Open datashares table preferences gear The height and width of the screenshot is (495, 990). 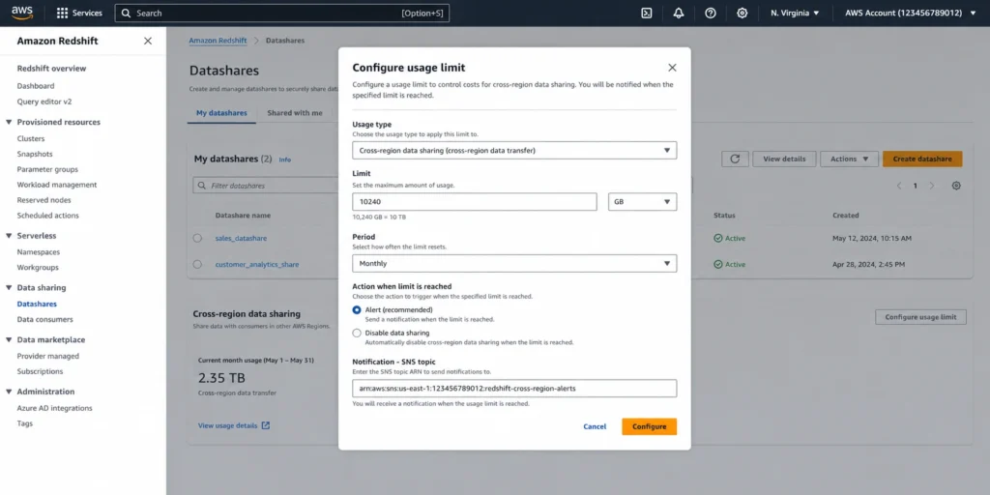coord(956,186)
